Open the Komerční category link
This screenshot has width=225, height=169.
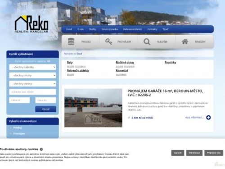point(122,70)
